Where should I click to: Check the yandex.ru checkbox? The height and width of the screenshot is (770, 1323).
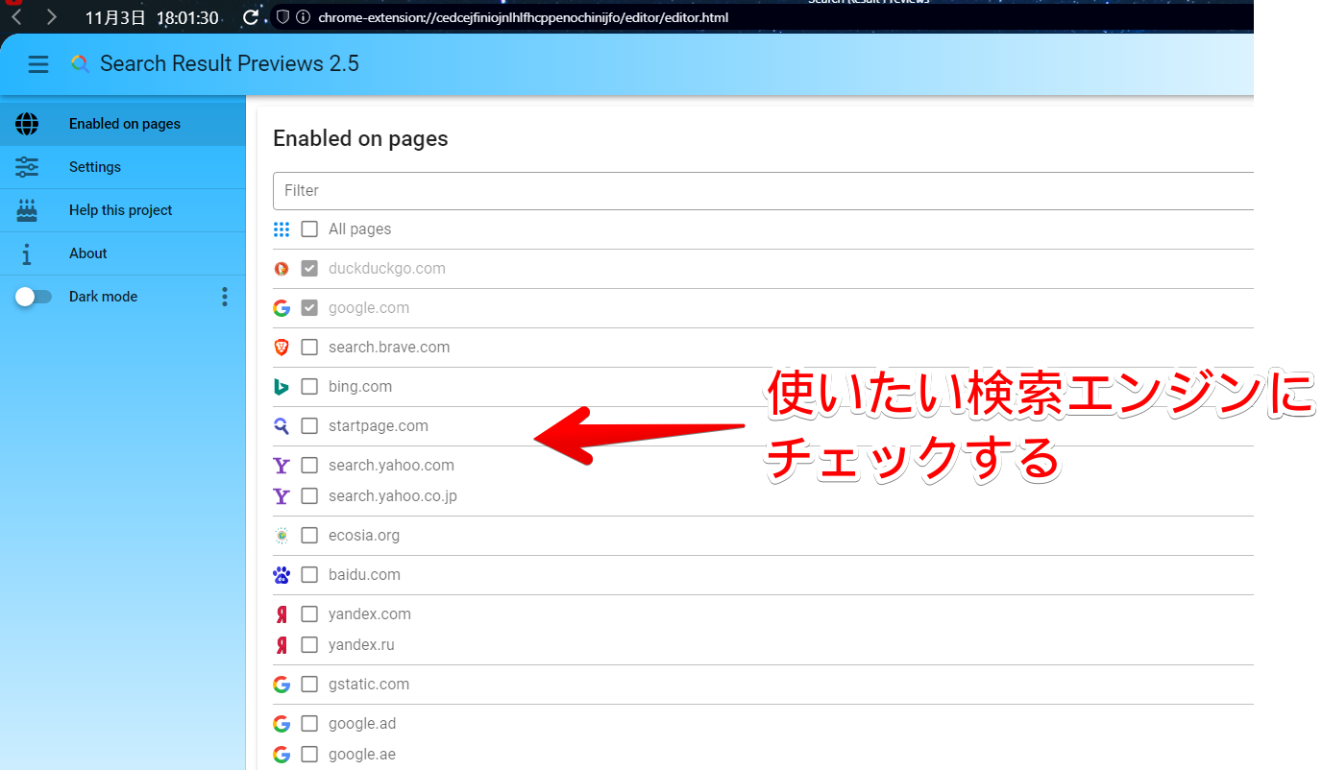point(309,645)
